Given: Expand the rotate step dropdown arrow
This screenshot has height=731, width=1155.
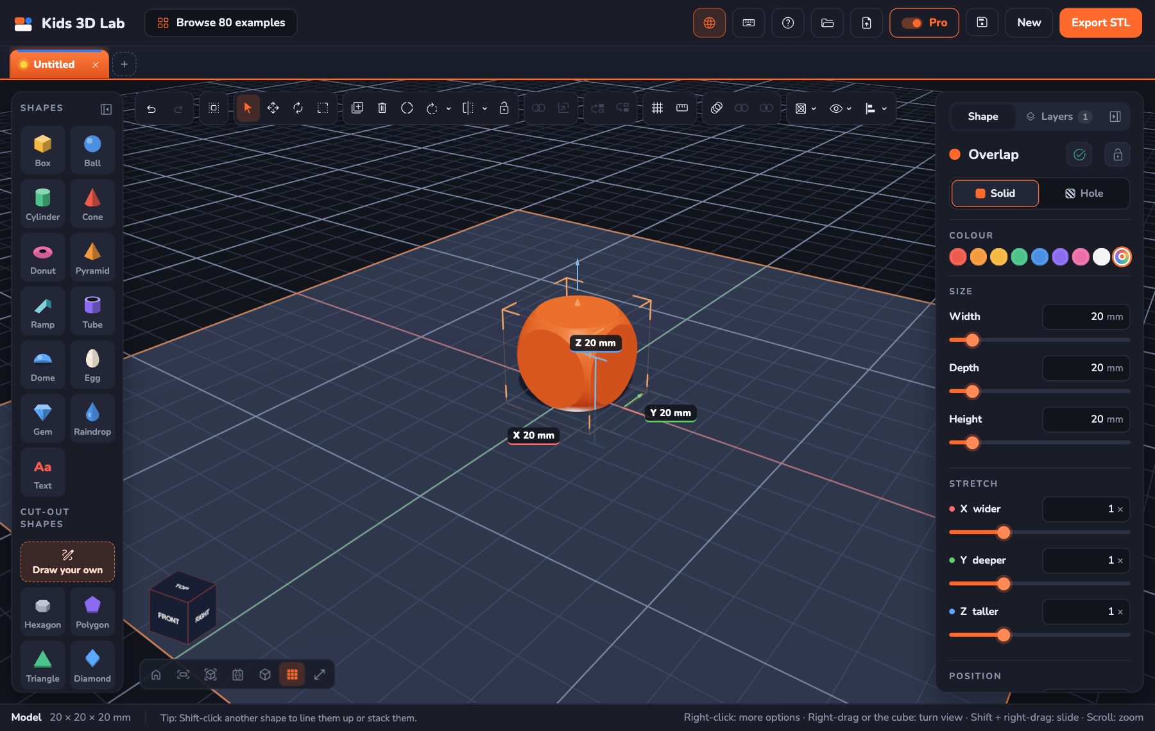Looking at the screenshot, I should click(x=449, y=108).
